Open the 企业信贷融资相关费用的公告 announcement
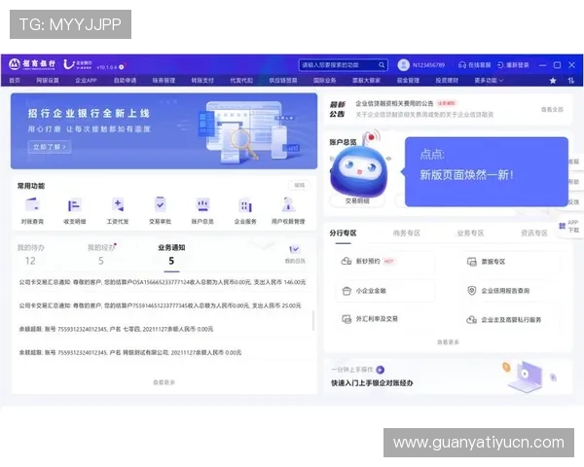The image size is (584, 467). click(x=394, y=103)
